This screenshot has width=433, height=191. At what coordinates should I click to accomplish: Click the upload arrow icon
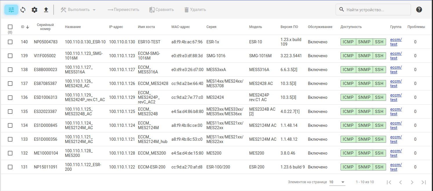coord(46,10)
